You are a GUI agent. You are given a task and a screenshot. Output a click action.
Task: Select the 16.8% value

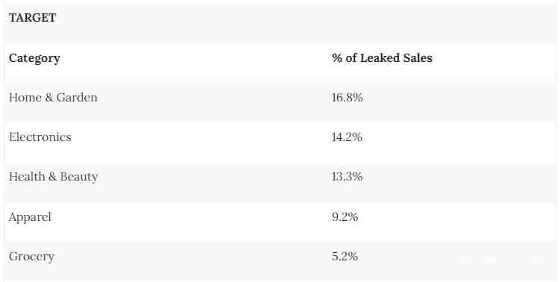click(347, 97)
